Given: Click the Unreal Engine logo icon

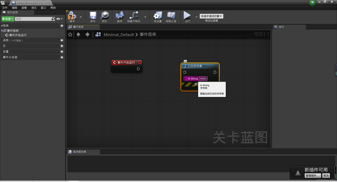Looking at the screenshot, I should pyautogui.click(x=3, y=3).
